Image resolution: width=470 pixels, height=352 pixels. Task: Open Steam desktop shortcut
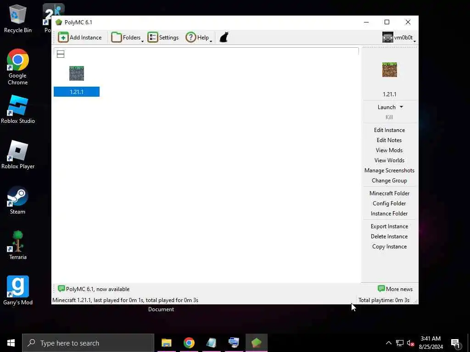click(x=18, y=201)
